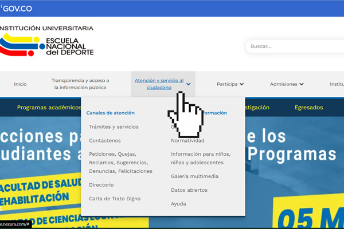
Task: Open Peticiones, Quejas, Reclamos, Sugerencias link
Action: point(120,163)
